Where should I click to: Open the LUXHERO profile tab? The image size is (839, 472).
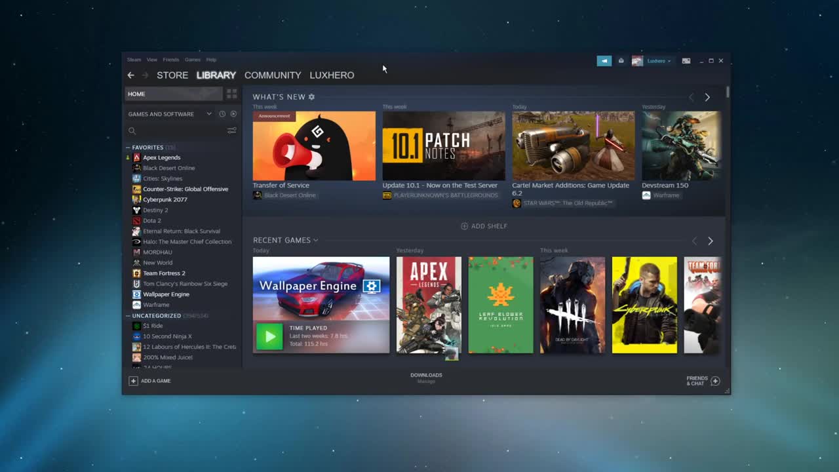(332, 75)
